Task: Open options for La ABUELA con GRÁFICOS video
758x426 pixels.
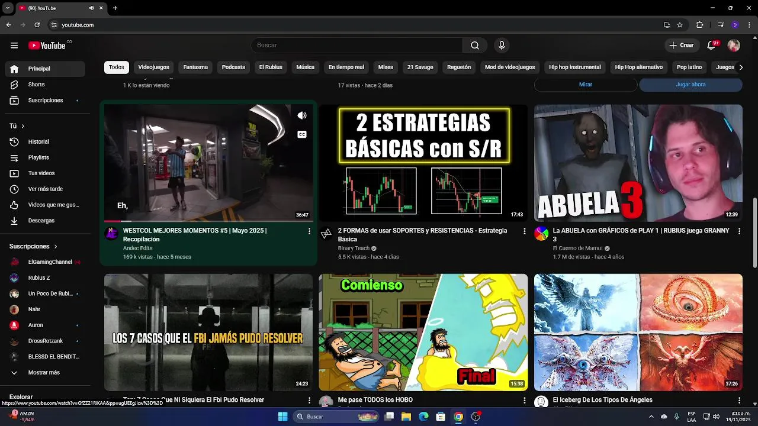Action: [739, 231]
